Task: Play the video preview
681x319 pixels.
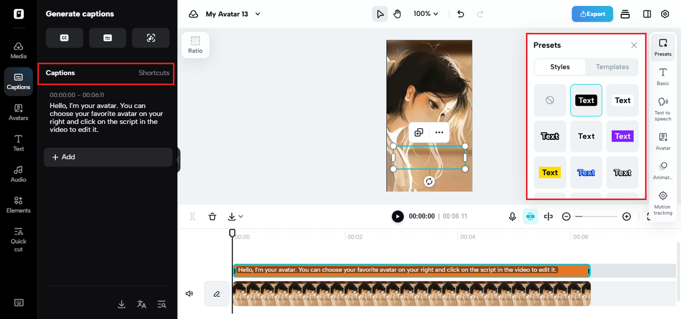Action: [x=397, y=216]
